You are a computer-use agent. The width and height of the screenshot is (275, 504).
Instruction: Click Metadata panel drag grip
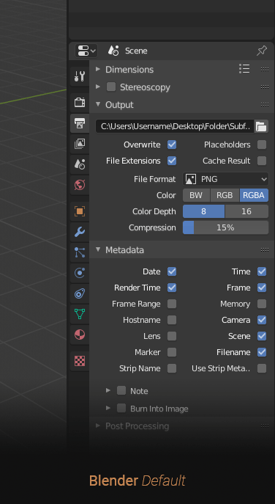pos(265,249)
